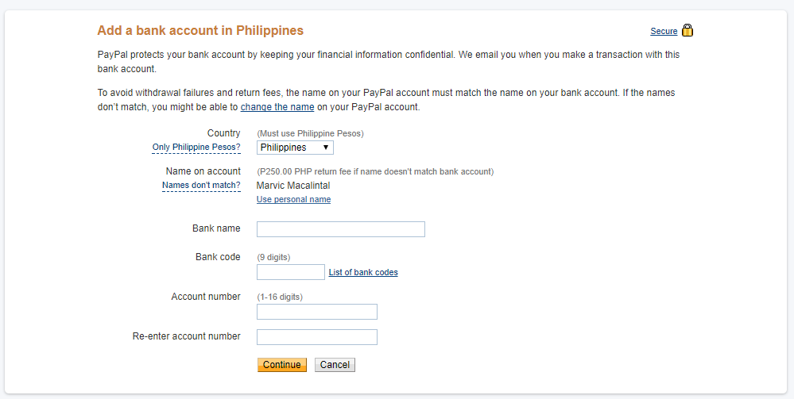Click the 'Use personal name' link
This screenshot has width=794, height=399.
tap(294, 199)
